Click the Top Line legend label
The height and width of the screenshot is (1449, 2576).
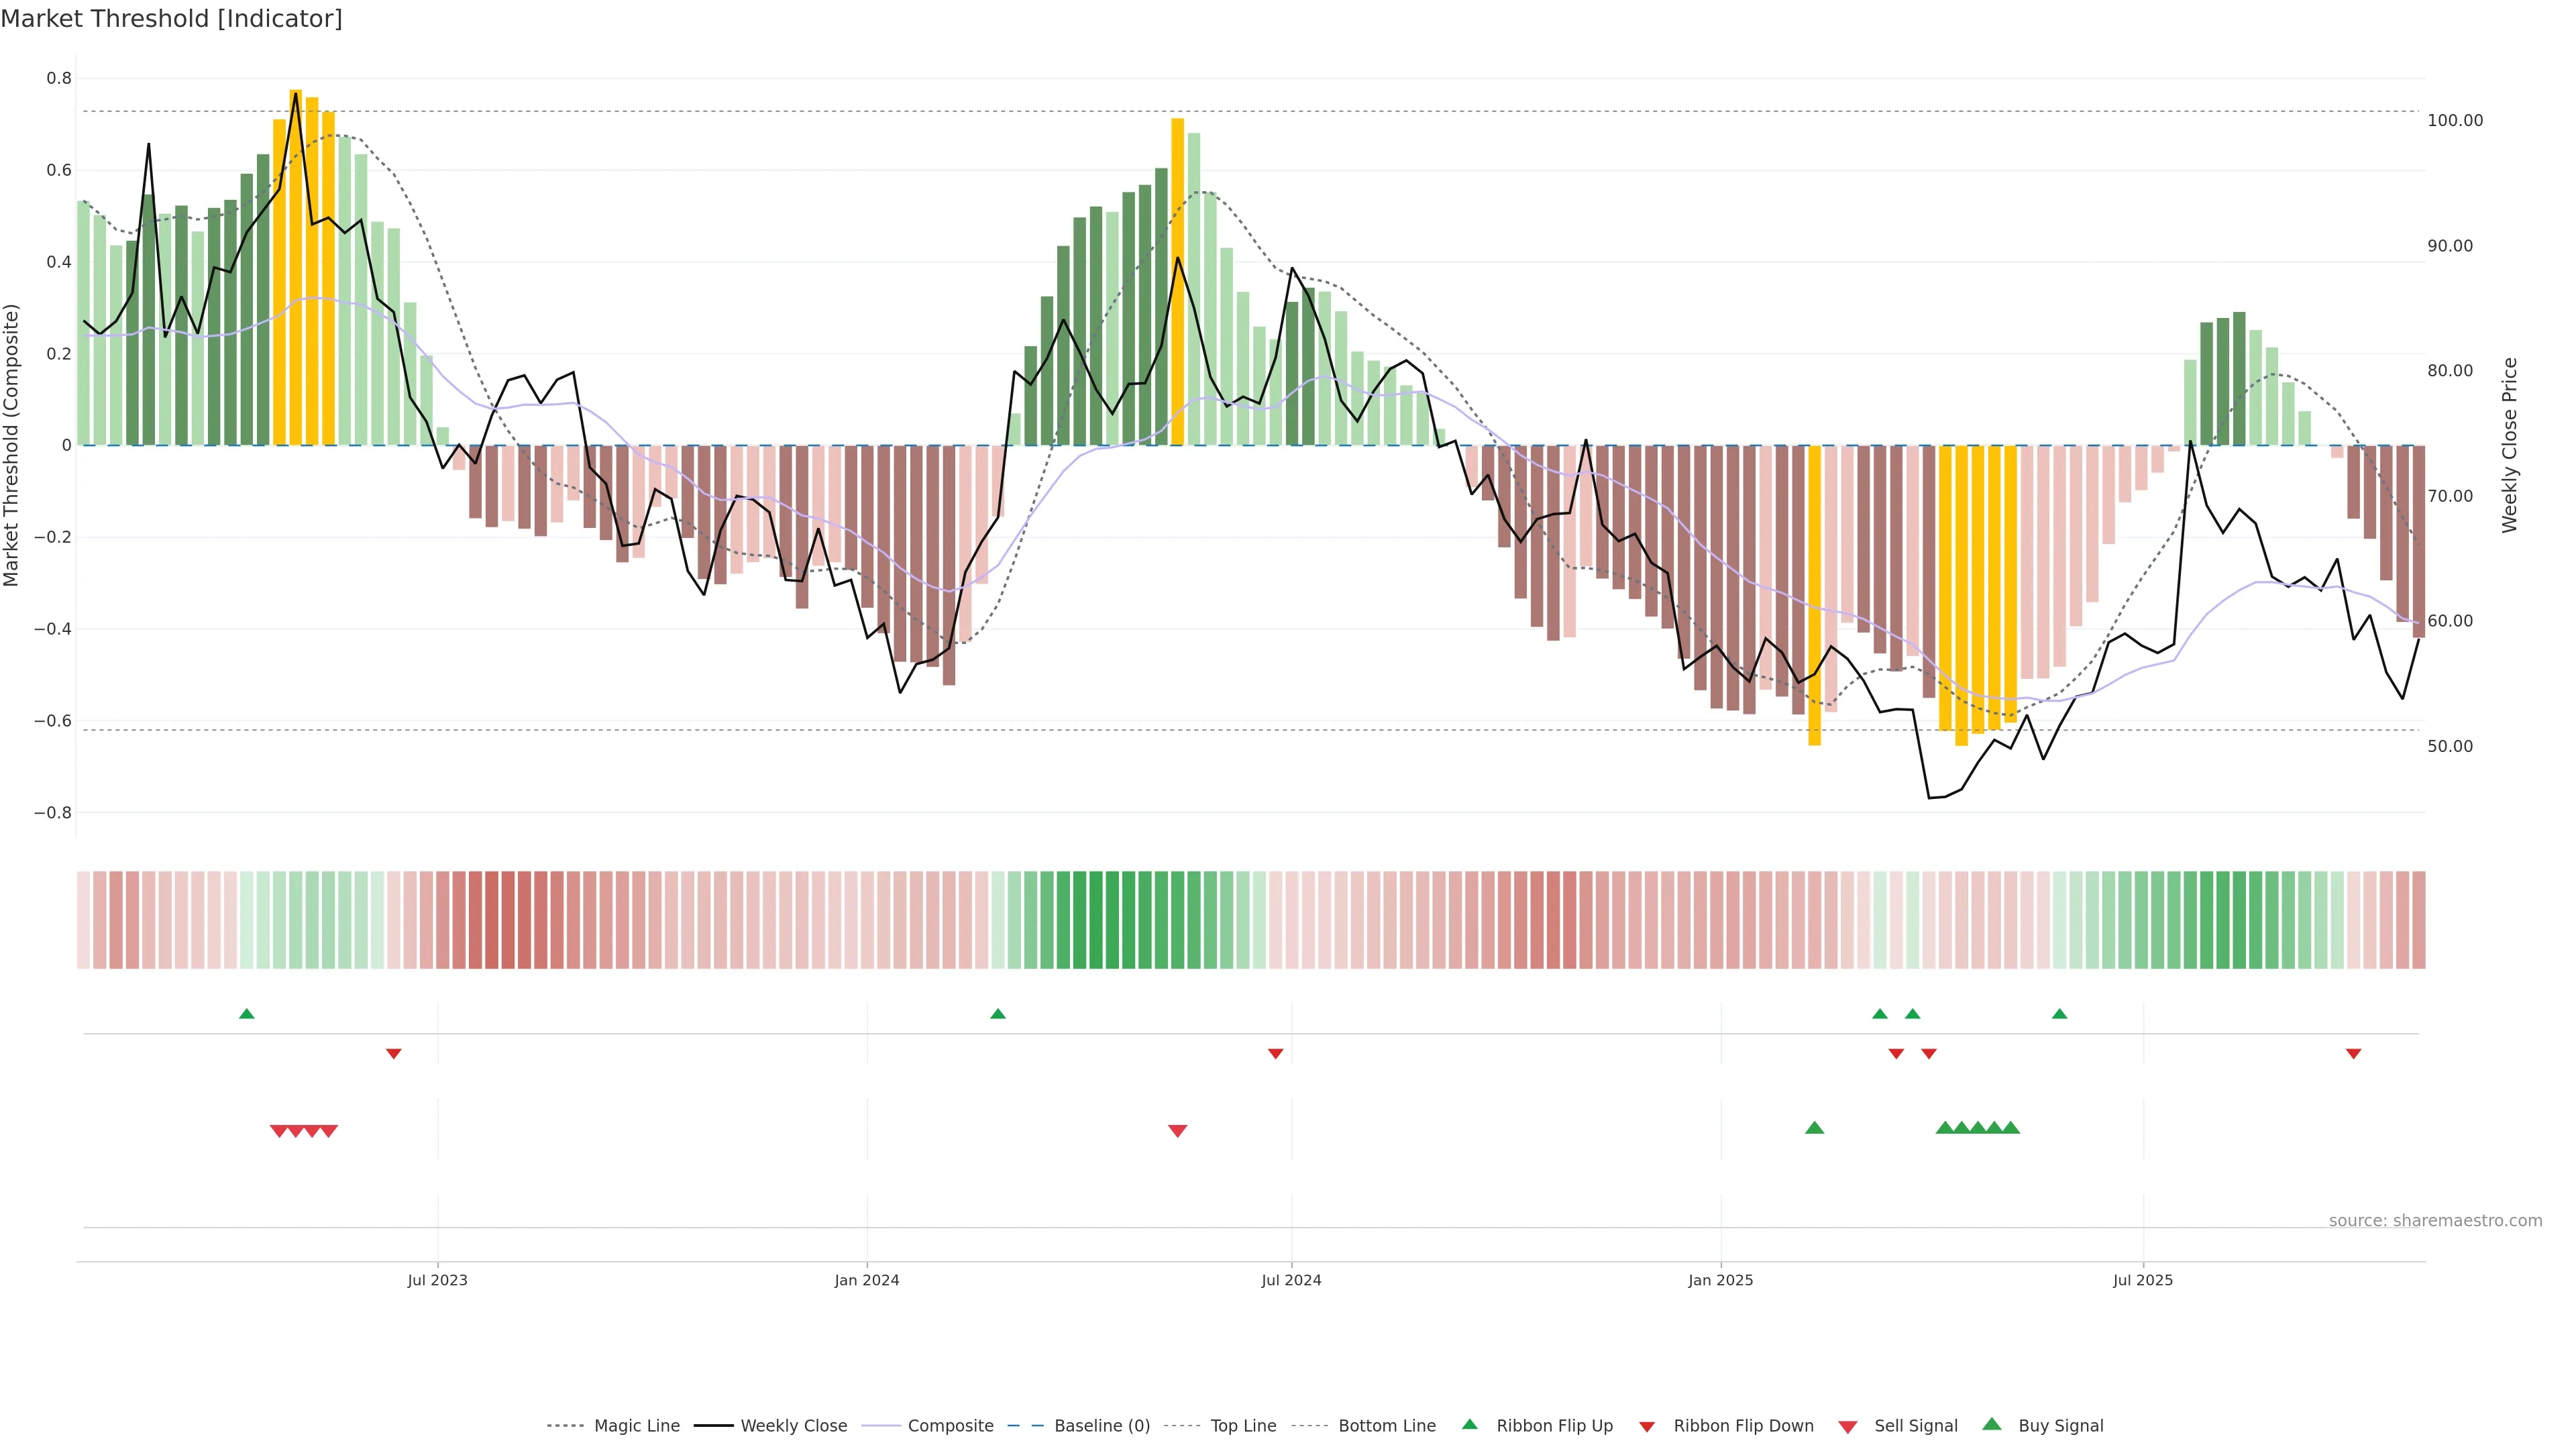point(1243,1426)
